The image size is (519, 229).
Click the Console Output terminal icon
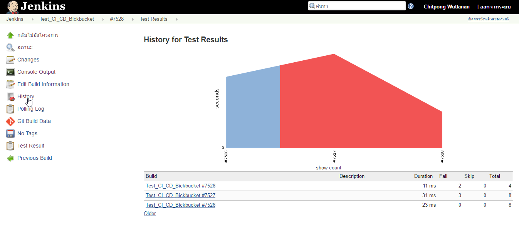click(x=10, y=72)
